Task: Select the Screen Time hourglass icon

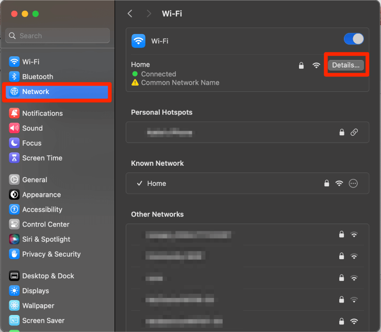Action: coord(14,158)
